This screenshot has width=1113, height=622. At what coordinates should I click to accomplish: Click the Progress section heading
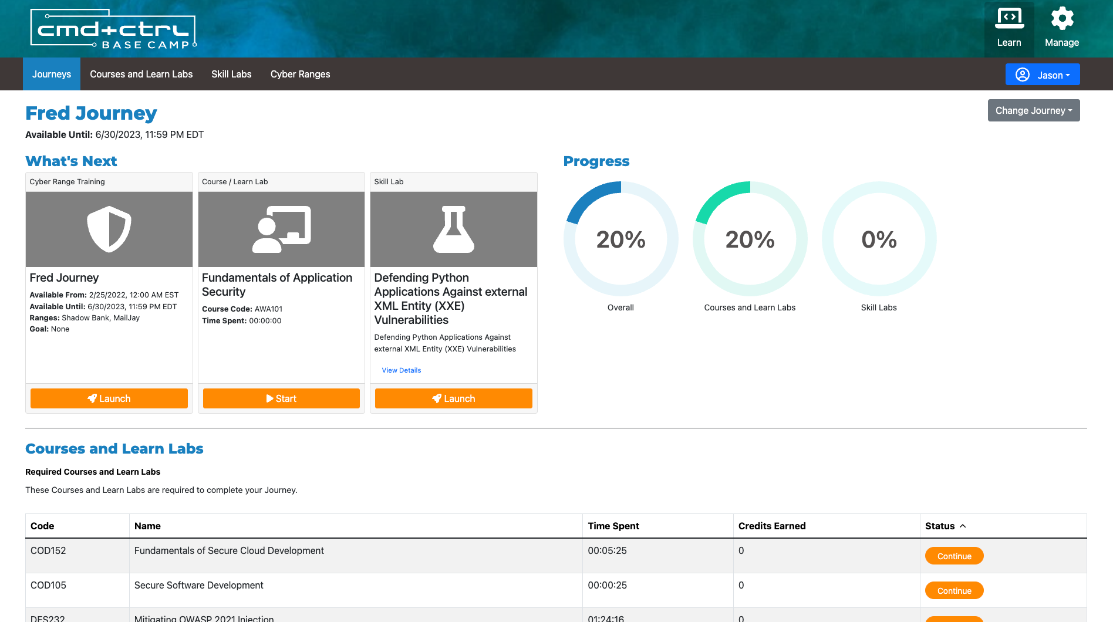pos(596,161)
